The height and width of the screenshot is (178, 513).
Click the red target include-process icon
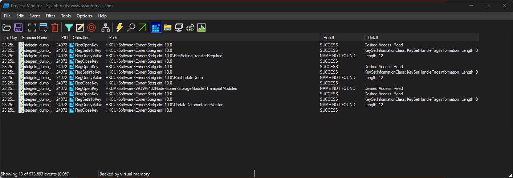click(91, 28)
